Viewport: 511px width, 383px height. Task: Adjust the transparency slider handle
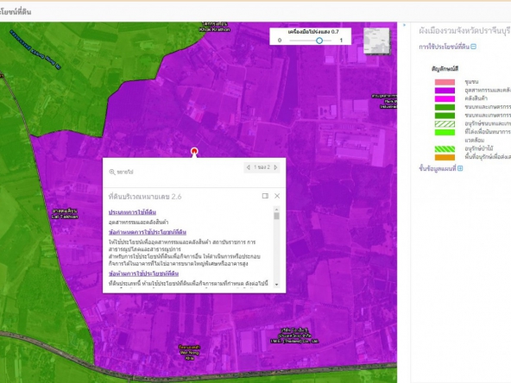tap(319, 41)
